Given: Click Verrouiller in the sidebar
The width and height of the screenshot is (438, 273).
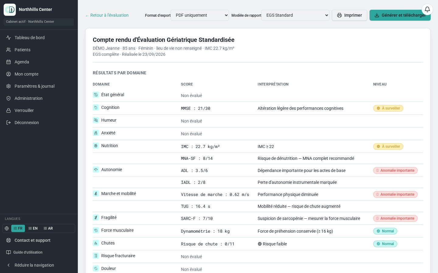Looking at the screenshot, I should tap(39, 110).
